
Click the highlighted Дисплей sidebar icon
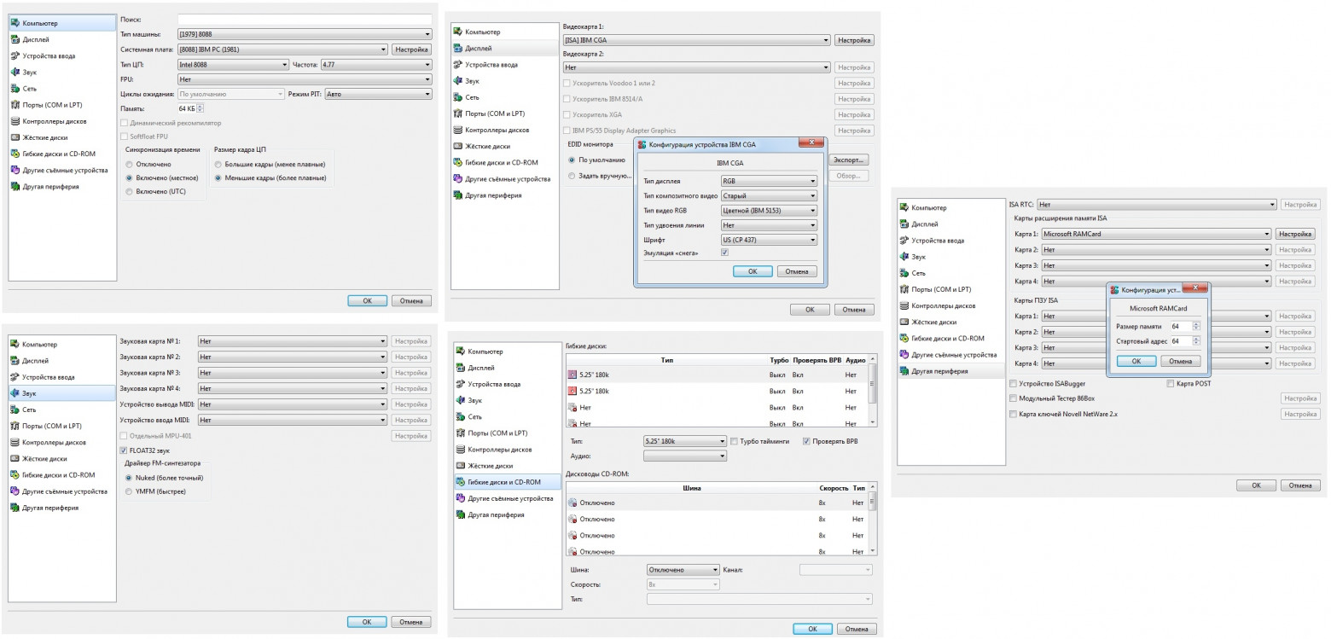point(459,48)
